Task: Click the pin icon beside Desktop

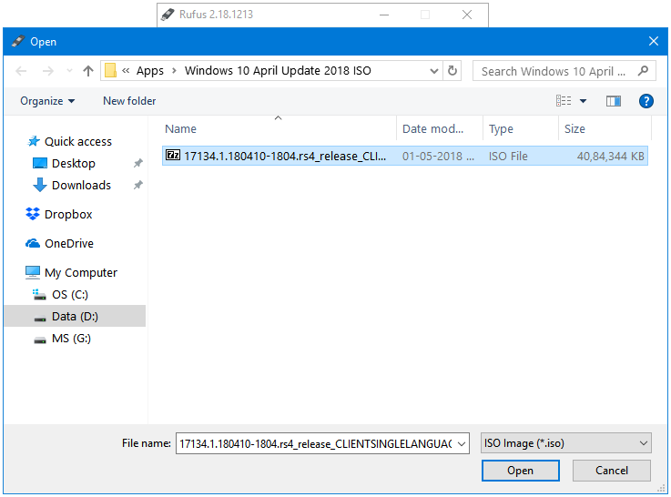Action: [137, 163]
